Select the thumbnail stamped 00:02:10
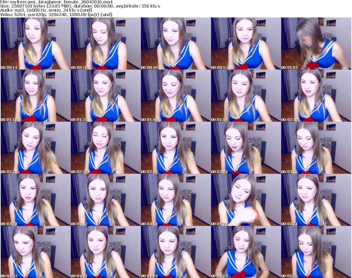 coord(316,96)
